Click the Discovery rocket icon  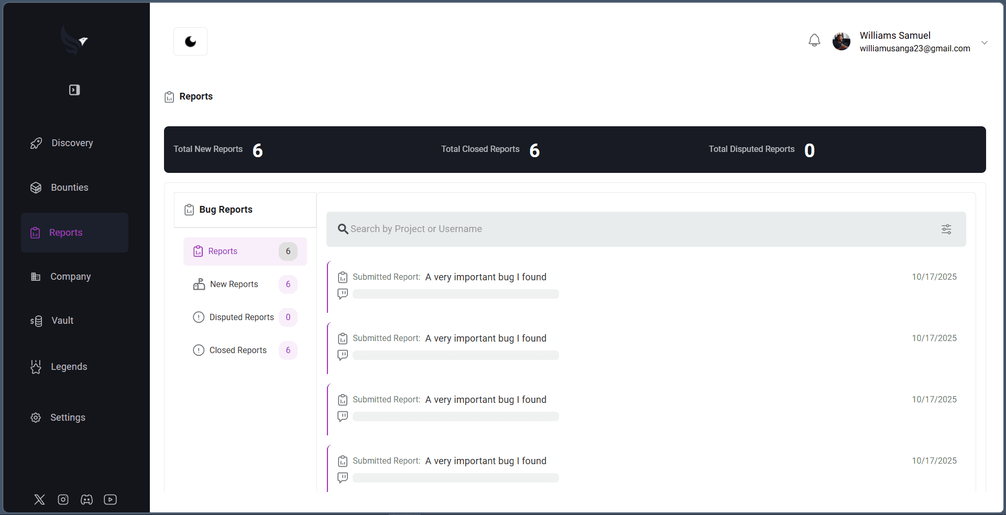[x=36, y=143]
